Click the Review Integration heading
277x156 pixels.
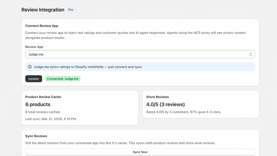click(x=43, y=10)
